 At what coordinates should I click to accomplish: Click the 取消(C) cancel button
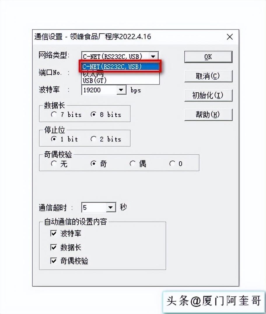(208, 76)
